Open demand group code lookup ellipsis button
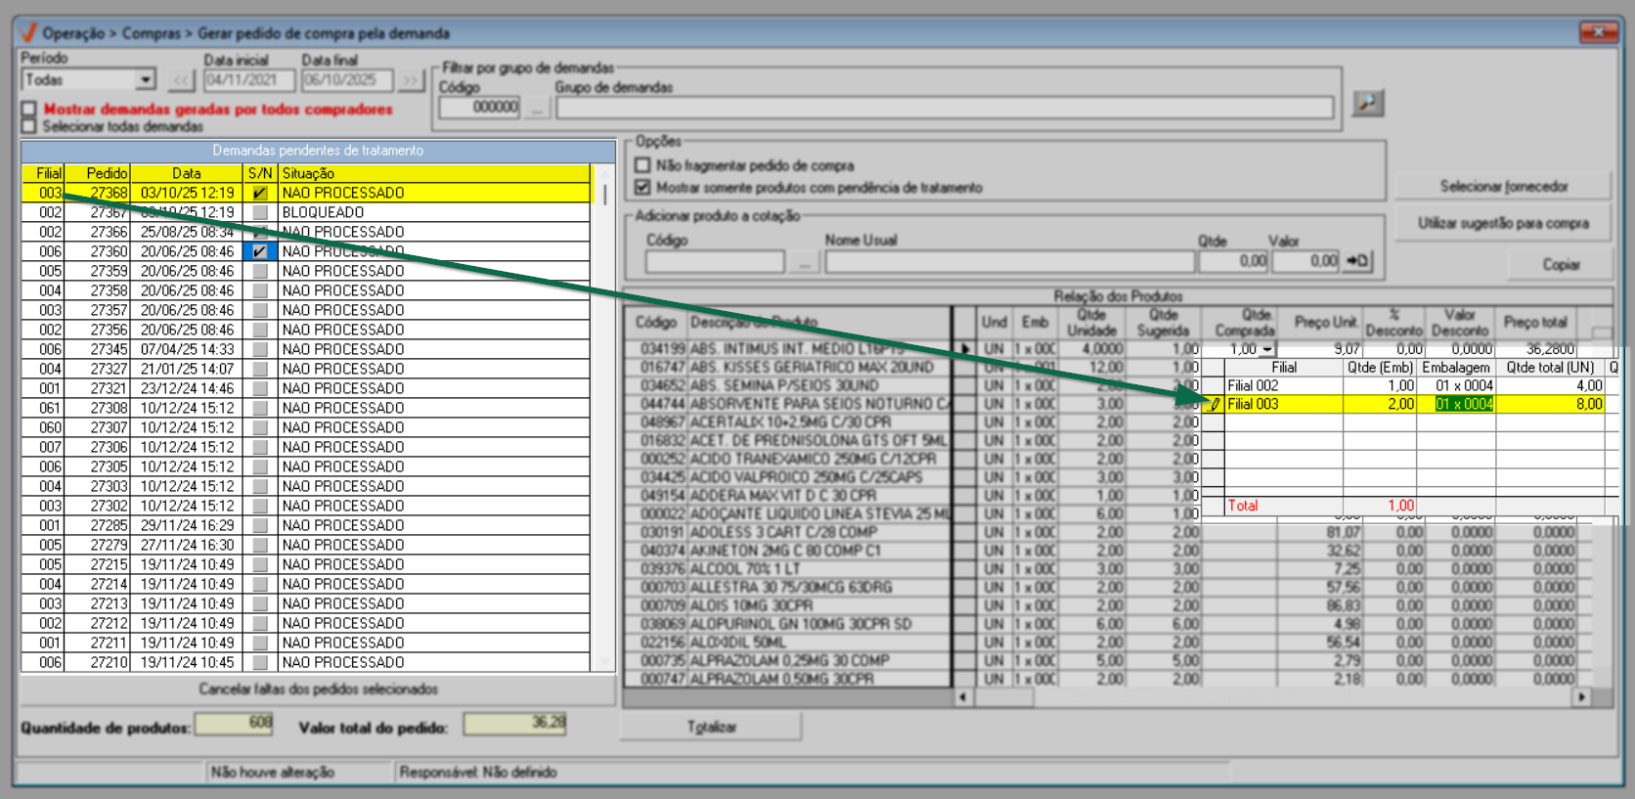Viewport: 1635px width, 799px height. (x=536, y=108)
